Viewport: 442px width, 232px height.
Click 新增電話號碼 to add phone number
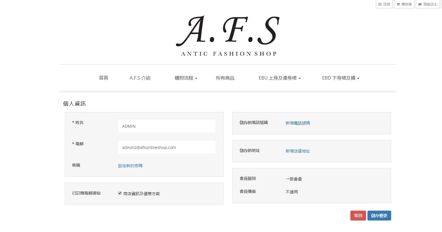click(298, 123)
